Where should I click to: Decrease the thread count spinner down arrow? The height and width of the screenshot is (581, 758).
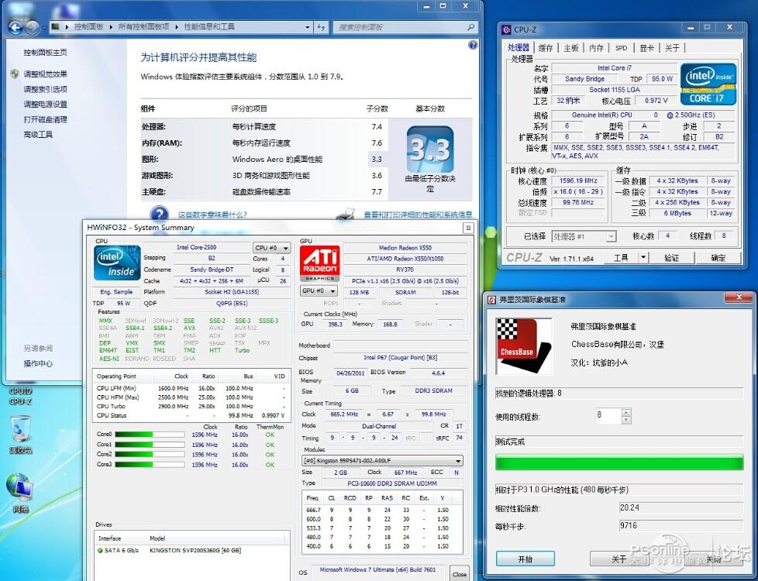point(626,420)
